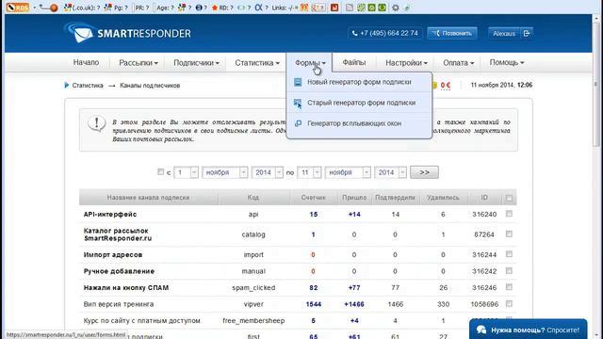This screenshot has width=603, height=339.
Task: Sort by Счетчик column header
Action: click(313, 198)
